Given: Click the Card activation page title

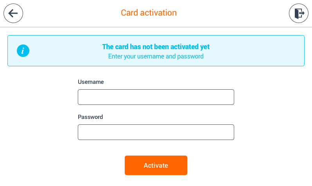Looking at the screenshot, I should click(149, 13).
